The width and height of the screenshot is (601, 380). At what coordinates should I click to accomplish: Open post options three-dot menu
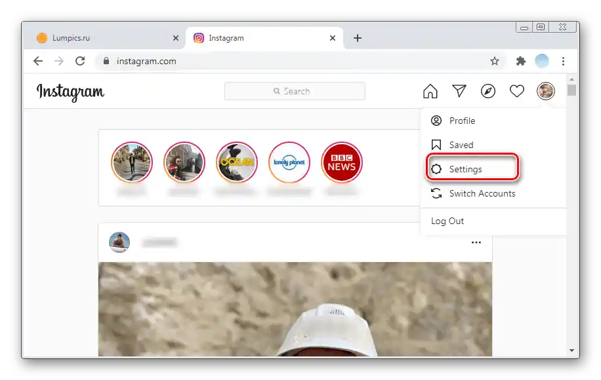point(476,242)
